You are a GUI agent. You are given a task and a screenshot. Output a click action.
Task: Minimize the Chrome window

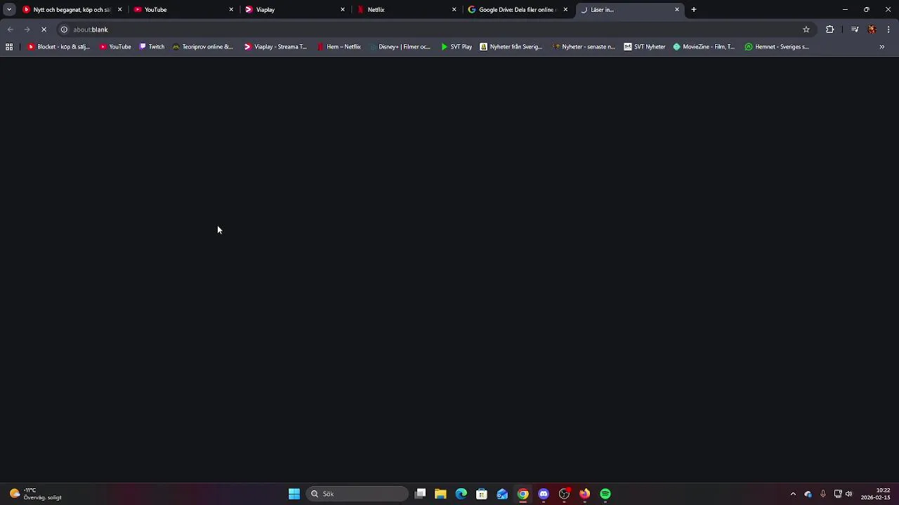click(845, 10)
